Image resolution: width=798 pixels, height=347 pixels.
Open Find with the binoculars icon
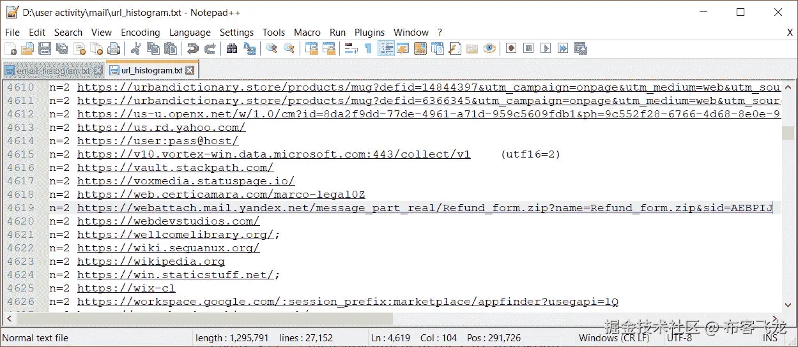coord(232,48)
